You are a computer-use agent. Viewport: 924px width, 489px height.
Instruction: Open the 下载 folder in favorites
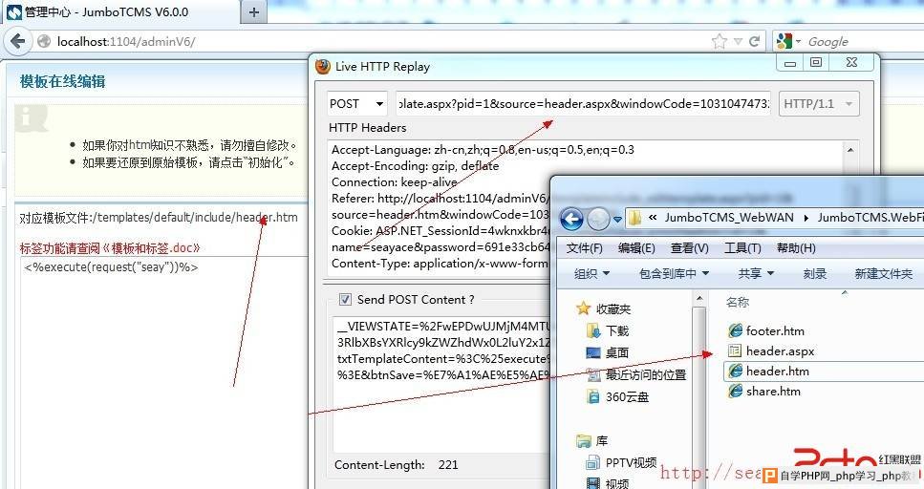pyautogui.click(x=608, y=330)
